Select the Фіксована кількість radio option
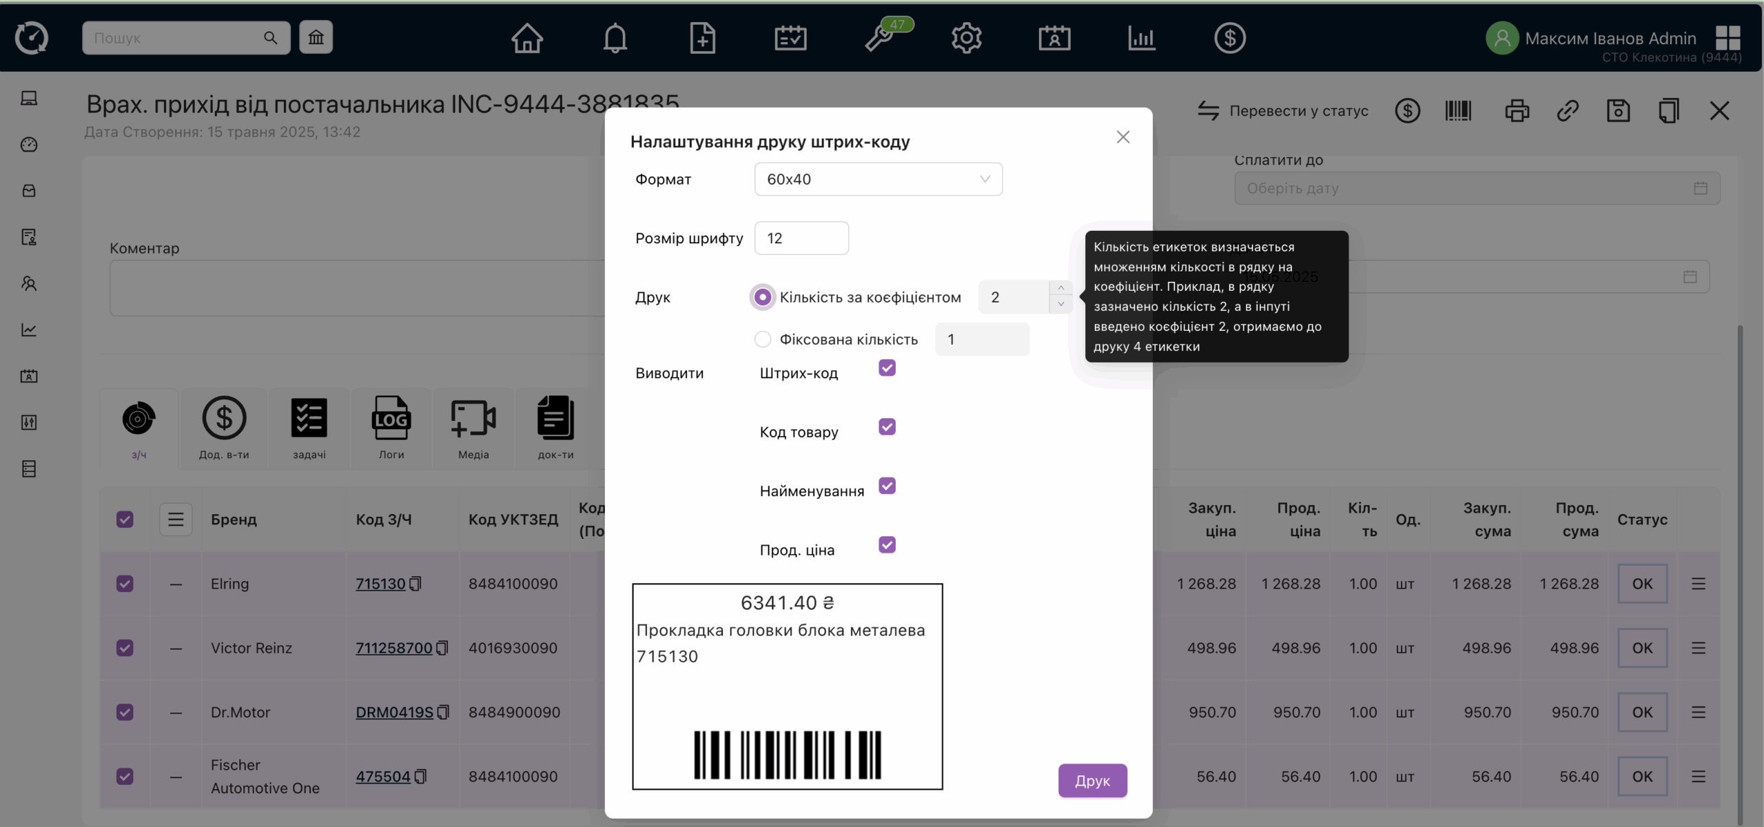The image size is (1764, 827). (x=763, y=339)
